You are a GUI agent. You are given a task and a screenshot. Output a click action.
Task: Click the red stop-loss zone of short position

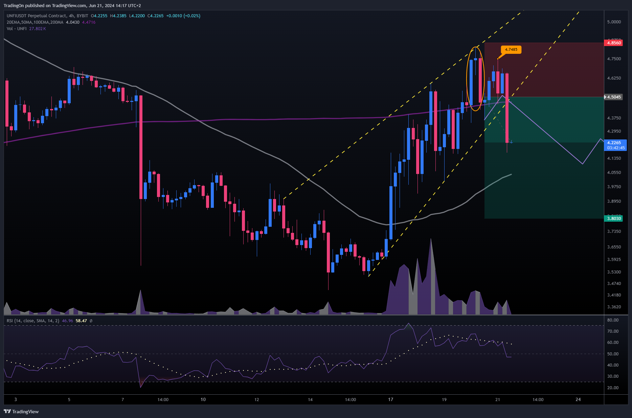pyautogui.click(x=544, y=70)
